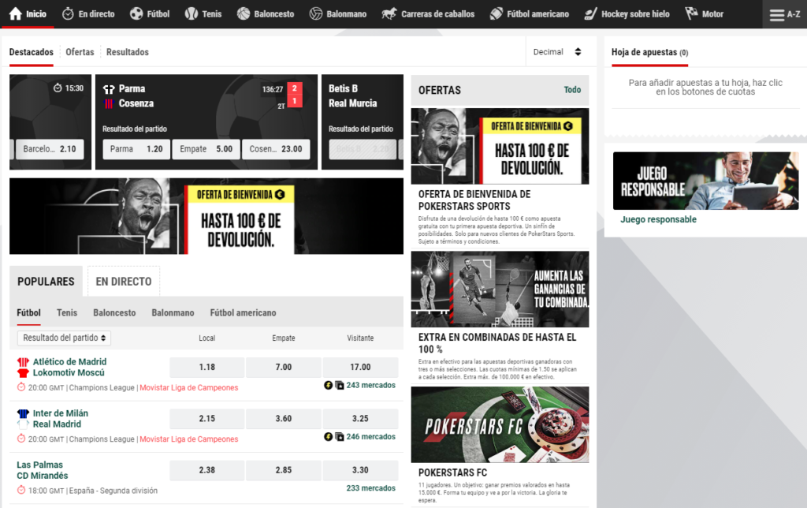Click the Lokomotiv Moscú shirt icon

coord(23,373)
